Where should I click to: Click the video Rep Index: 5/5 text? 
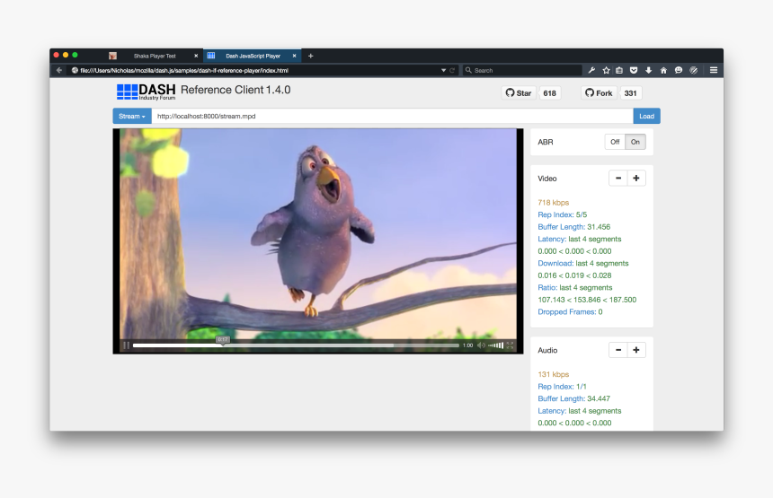click(562, 214)
